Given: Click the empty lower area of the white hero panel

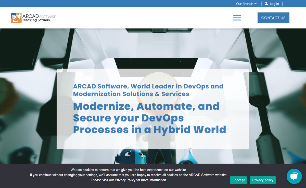Looking at the screenshot, I should [x=153, y=142].
